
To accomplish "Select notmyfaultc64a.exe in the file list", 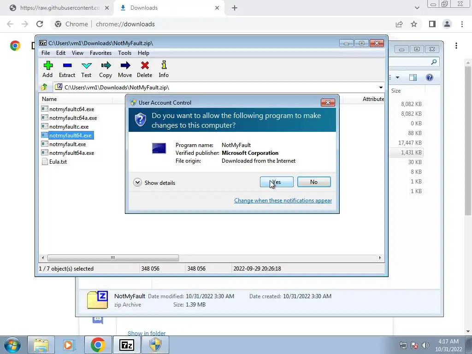I will pyautogui.click(x=69, y=118).
